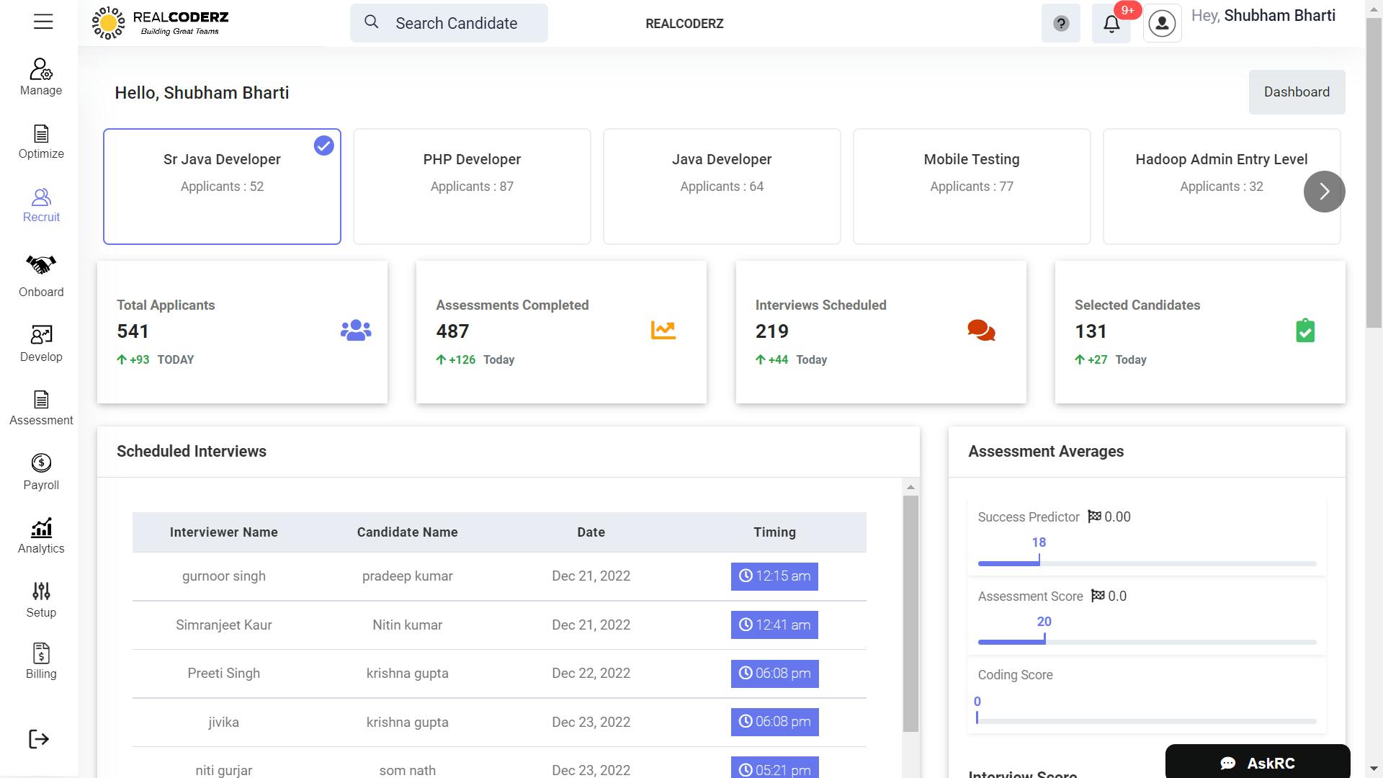This screenshot has height=778, width=1383.
Task: Go to Recruit section in sidebar
Action: click(x=41, y=205)
